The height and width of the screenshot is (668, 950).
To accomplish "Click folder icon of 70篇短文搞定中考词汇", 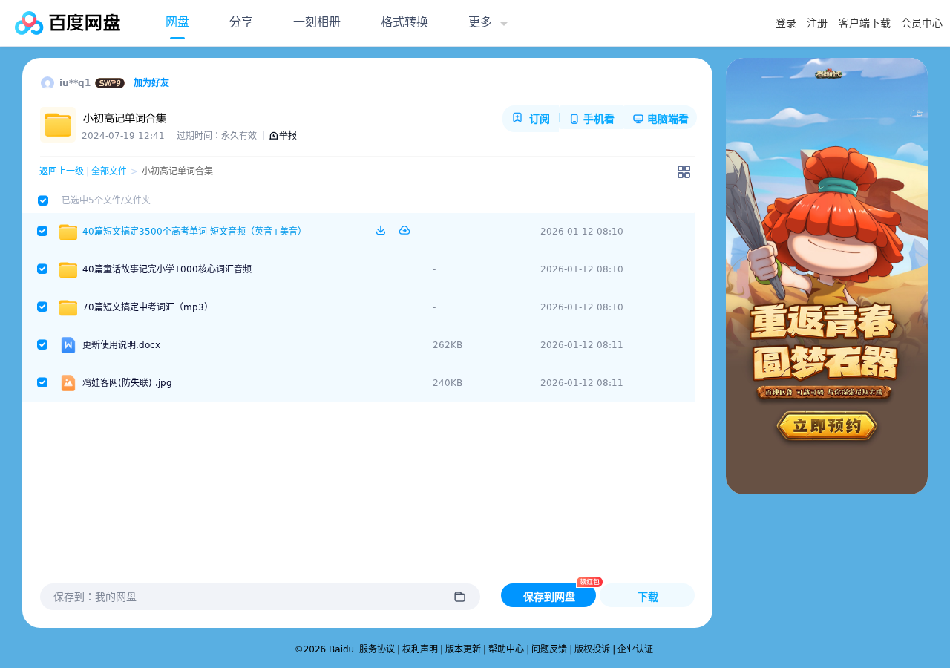I will click(68, 307).
